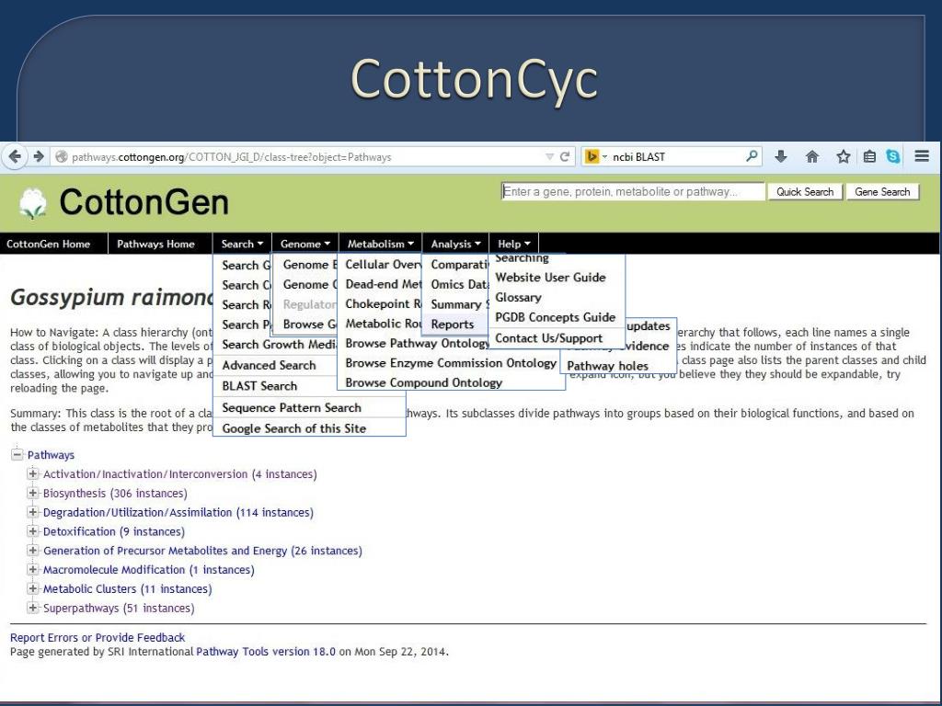Screen dimensions: 942x706
Task: Expand the Degradation/Utilization/Assimilation node
Action: coord(33,512)
